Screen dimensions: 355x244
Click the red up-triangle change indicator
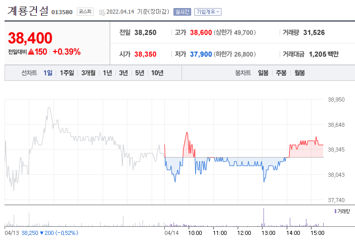point(31,52)
